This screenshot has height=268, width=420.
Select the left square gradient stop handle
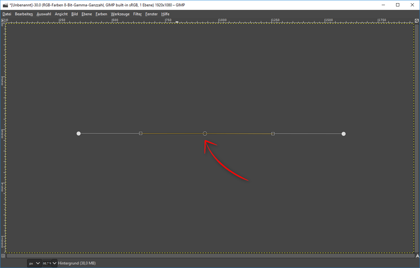coord(141,134)
